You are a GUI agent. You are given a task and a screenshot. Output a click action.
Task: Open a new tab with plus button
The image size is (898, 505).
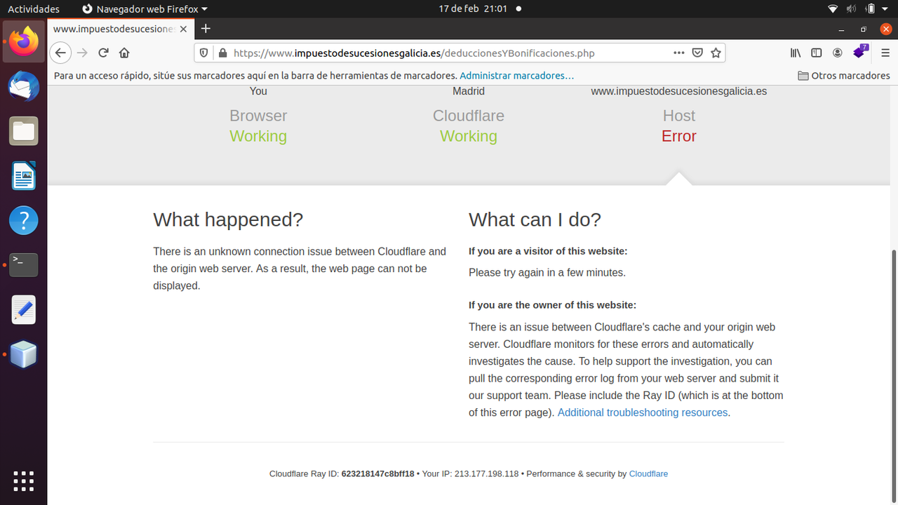point(206,29)
